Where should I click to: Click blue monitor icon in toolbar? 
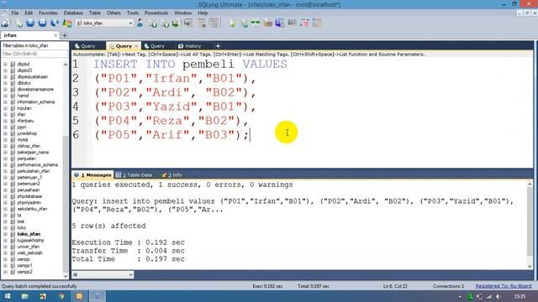point(280,23)
